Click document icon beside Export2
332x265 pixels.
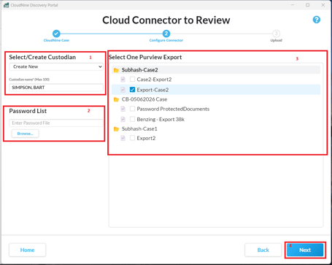123,138
